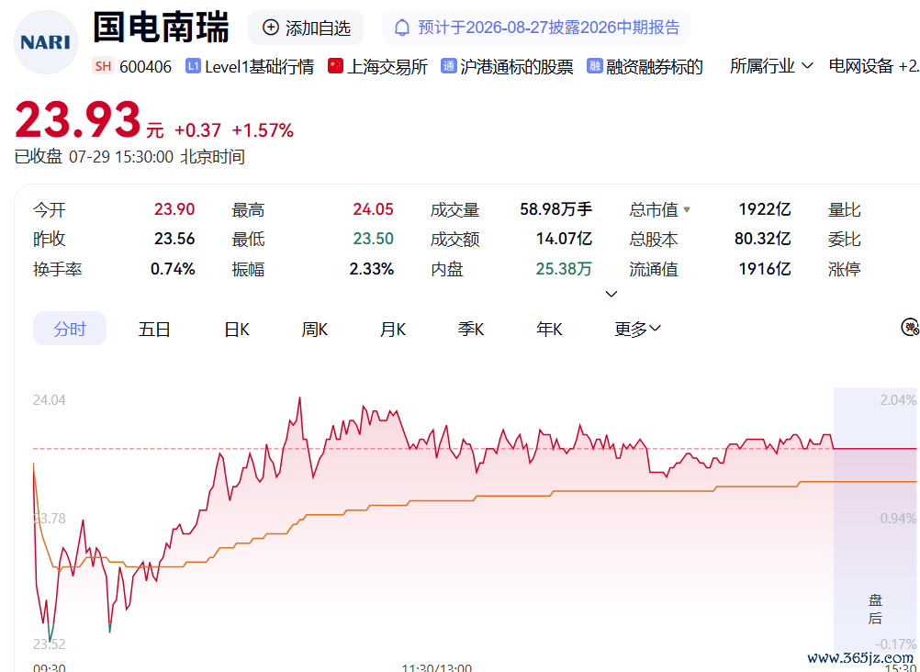Switch to the 五日 tab
Viewport: 920px width, 672px height.
pyautogui.click(x=154, y=330)
